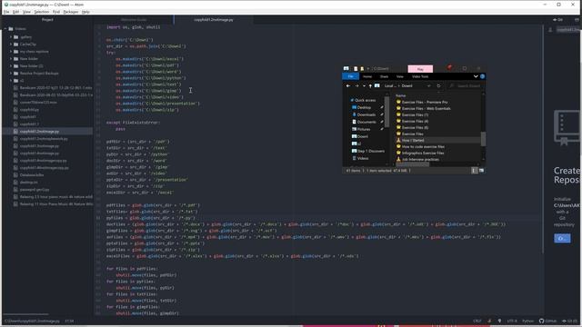Collapse the Videos root project folder
Screen dimensions: 582x327
[x=6, y=29]
